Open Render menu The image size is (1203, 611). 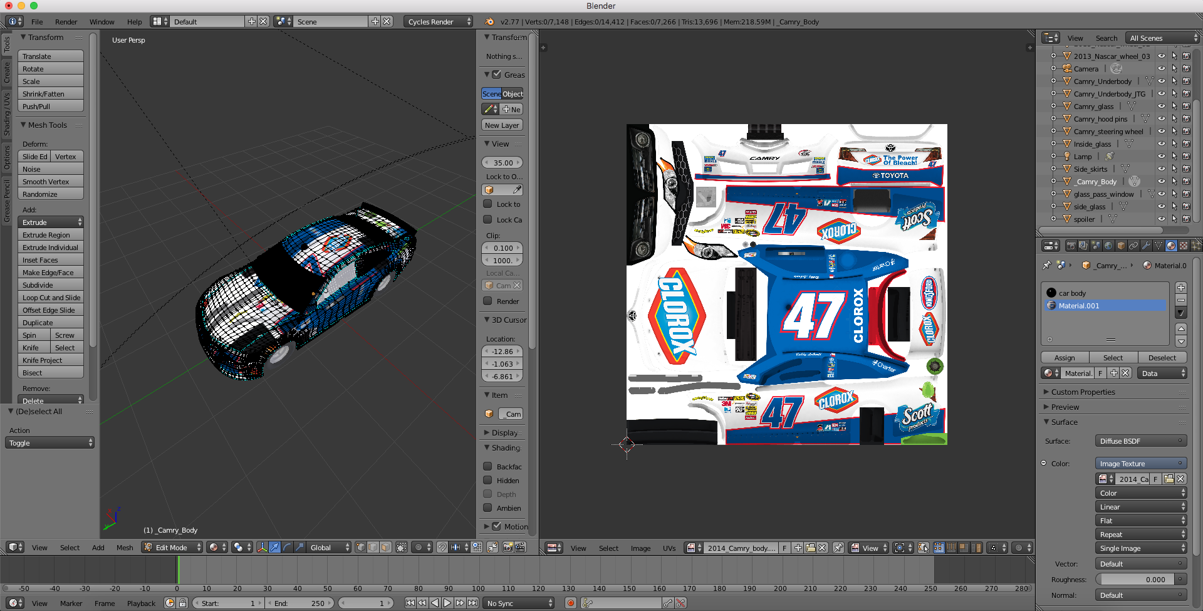[66, 21]
